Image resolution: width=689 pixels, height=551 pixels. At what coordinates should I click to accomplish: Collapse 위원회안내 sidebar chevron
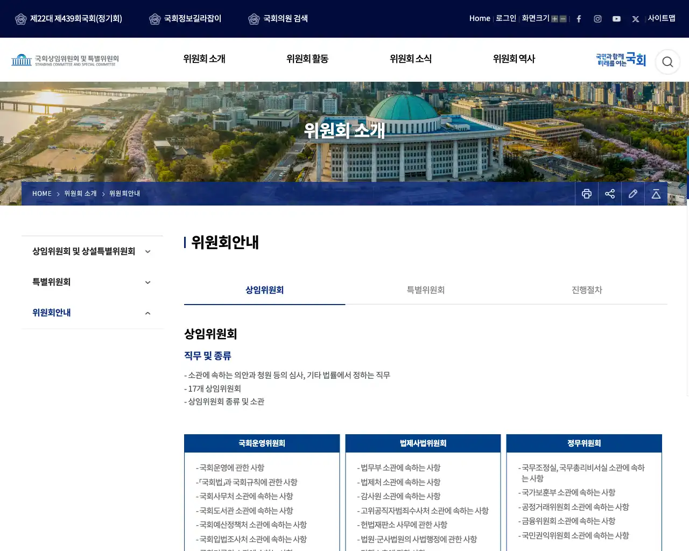(x=148, y=313)
